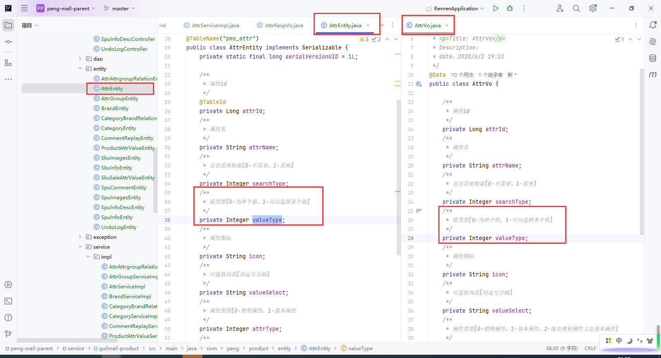This screenshot has width=661, height=358.
Task: Run RenrenApplication with the green play icon
Action: click(x=496, y=8)
